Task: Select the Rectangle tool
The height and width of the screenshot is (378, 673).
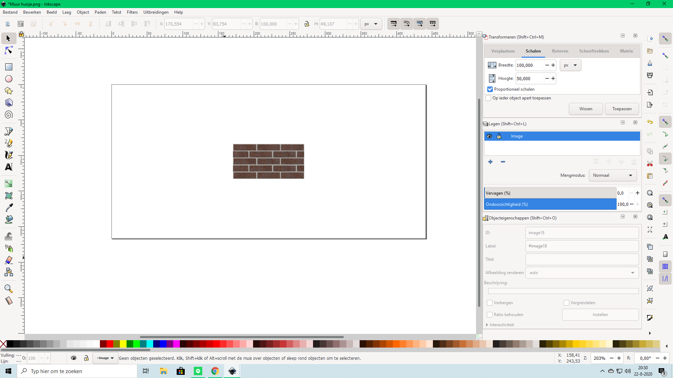Action: coord(9,67)
